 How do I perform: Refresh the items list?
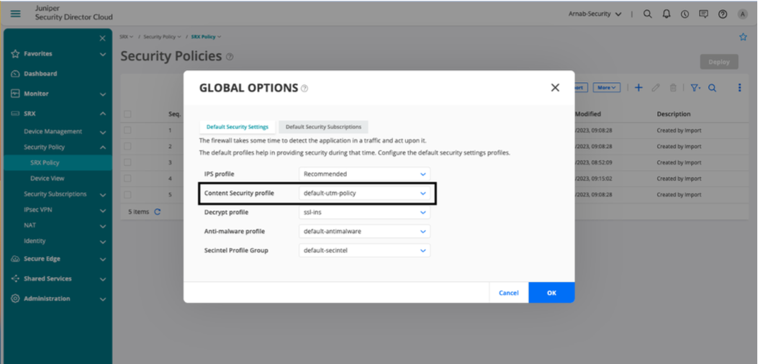pos(158,211)
